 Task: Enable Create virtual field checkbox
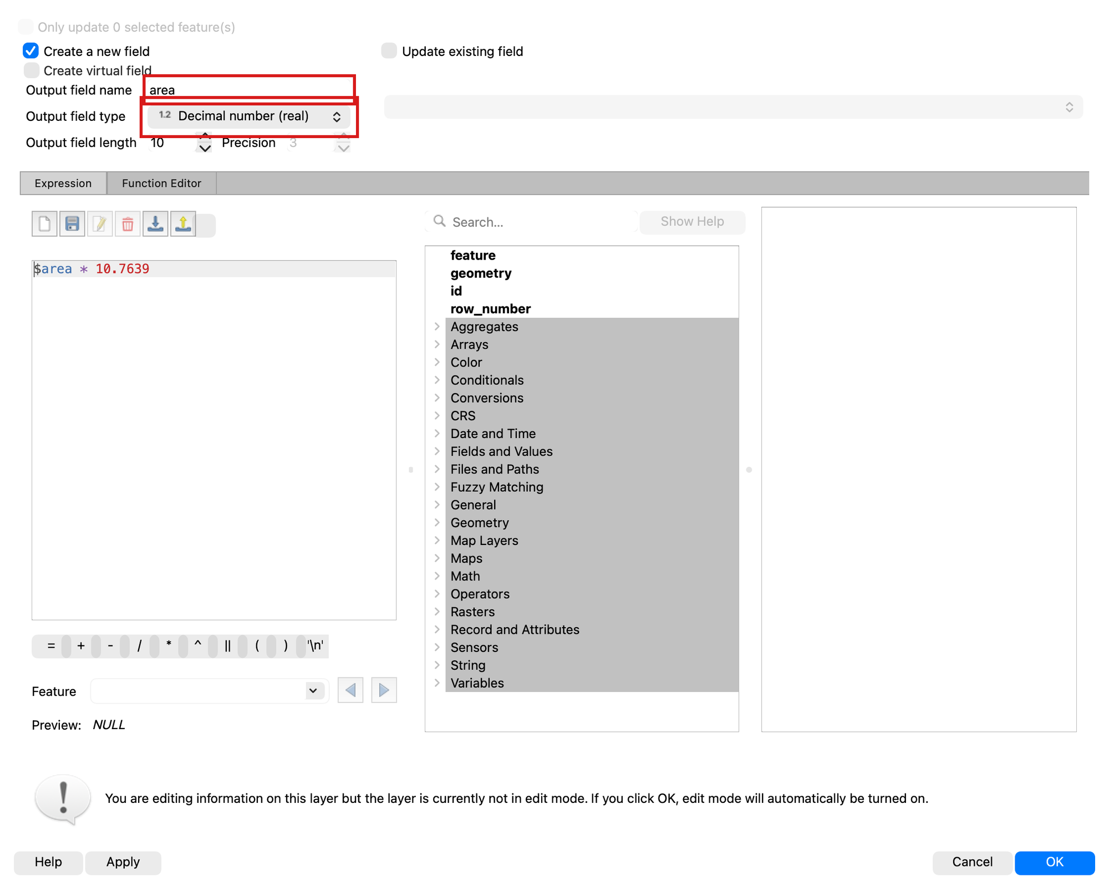coord(32,70)
